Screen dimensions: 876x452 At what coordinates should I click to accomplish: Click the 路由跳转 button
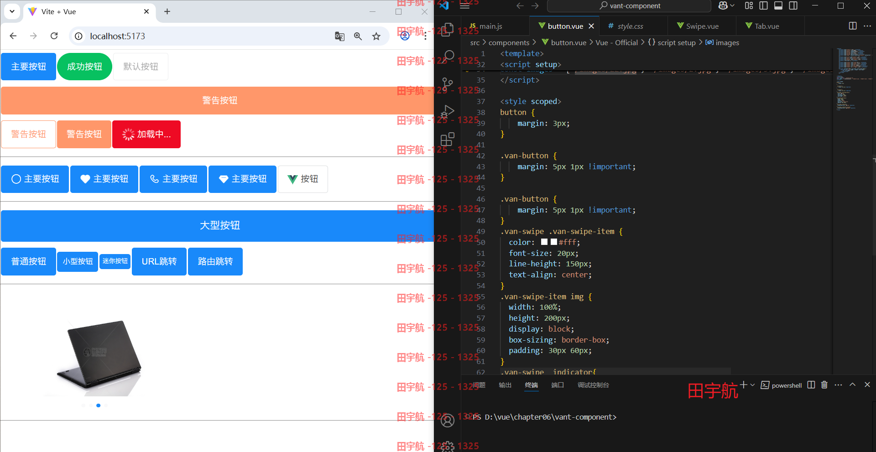click(215, 261)
